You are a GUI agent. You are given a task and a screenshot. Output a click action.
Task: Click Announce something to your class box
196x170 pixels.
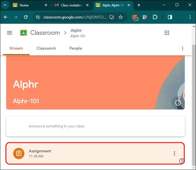95,126
